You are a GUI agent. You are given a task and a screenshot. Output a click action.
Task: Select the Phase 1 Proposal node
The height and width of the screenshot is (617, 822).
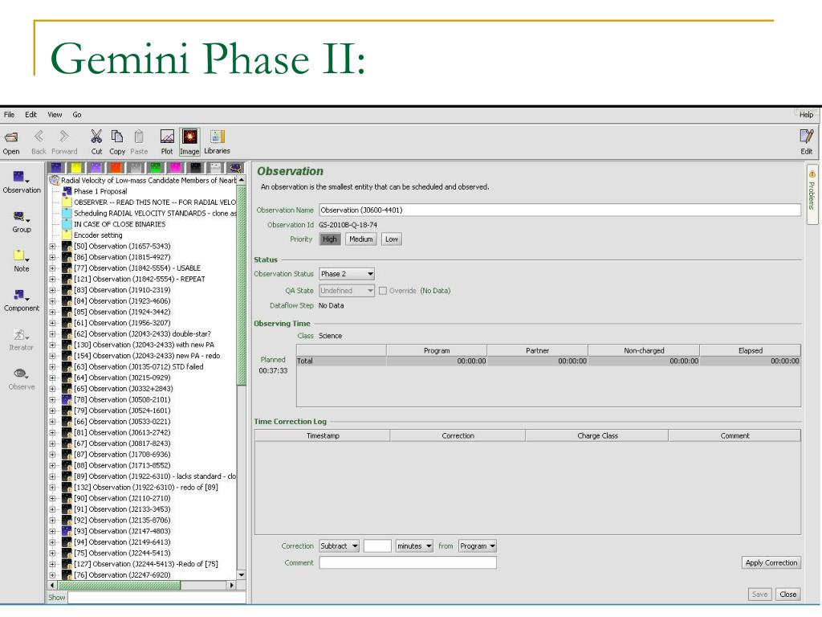100,191
